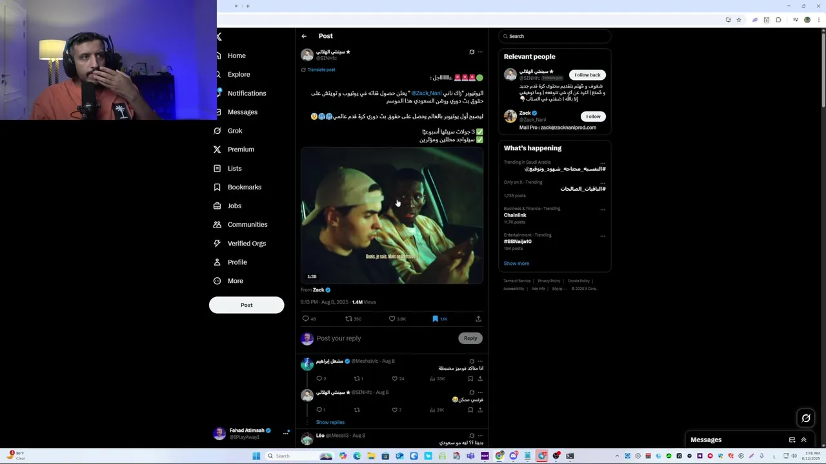Click Terms of Service footer link
Screen dimensions: 826x464
point(517,281)
